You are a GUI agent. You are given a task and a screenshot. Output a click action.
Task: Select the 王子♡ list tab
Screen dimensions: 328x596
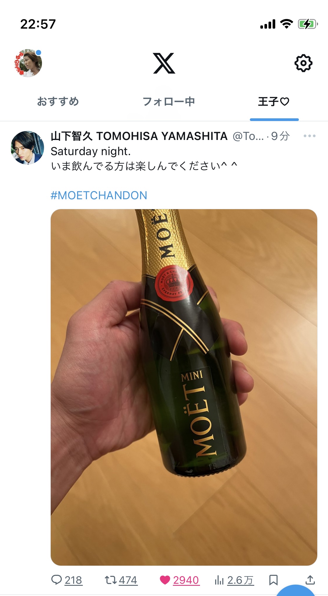[274, 102]
